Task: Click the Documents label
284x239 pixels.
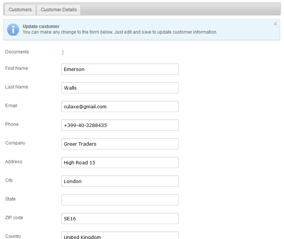Action: [17, 52]
